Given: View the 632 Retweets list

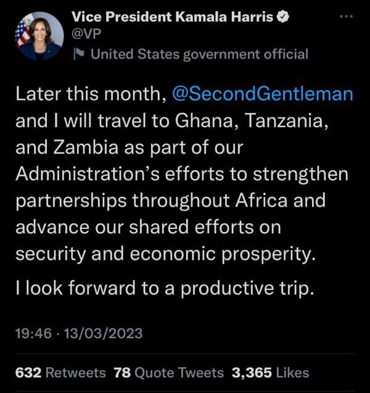Looking at the screenshot, I should tap(60, 373).
